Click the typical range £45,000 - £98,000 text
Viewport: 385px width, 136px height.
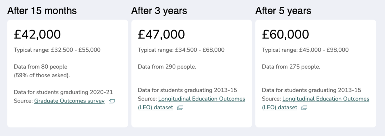(305, 50)
